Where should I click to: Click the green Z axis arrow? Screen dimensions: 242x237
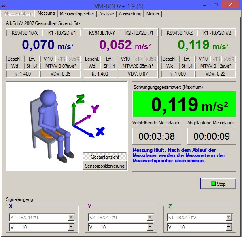point(74,113)
